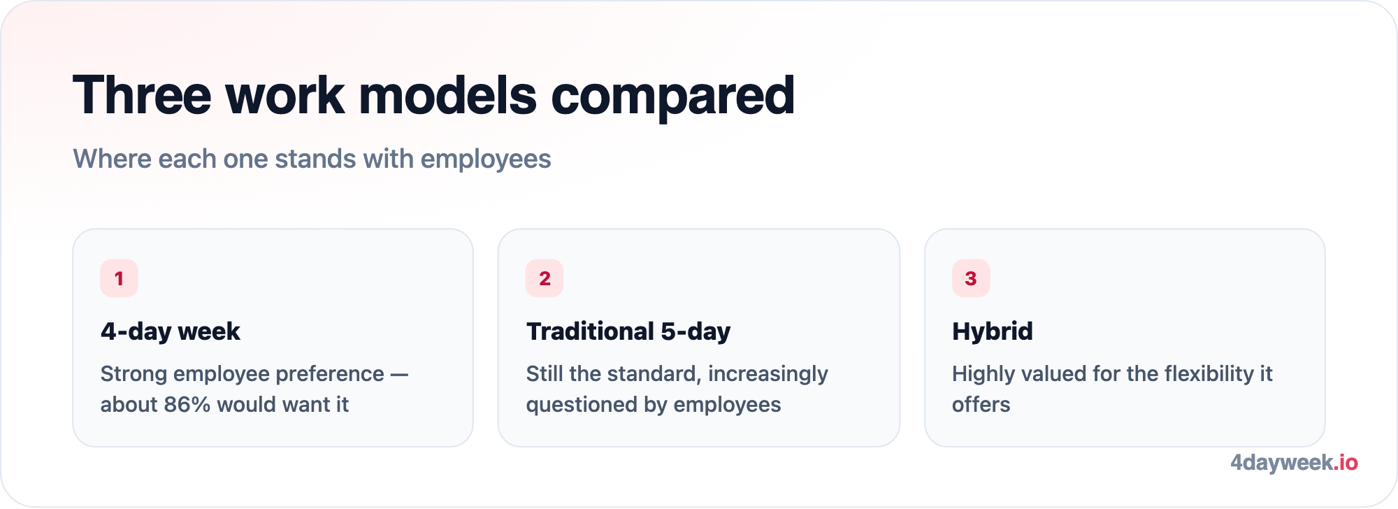
Task: Click the 'Where each one stands with employees' subtitle
Action: click(x=312, y=159)
